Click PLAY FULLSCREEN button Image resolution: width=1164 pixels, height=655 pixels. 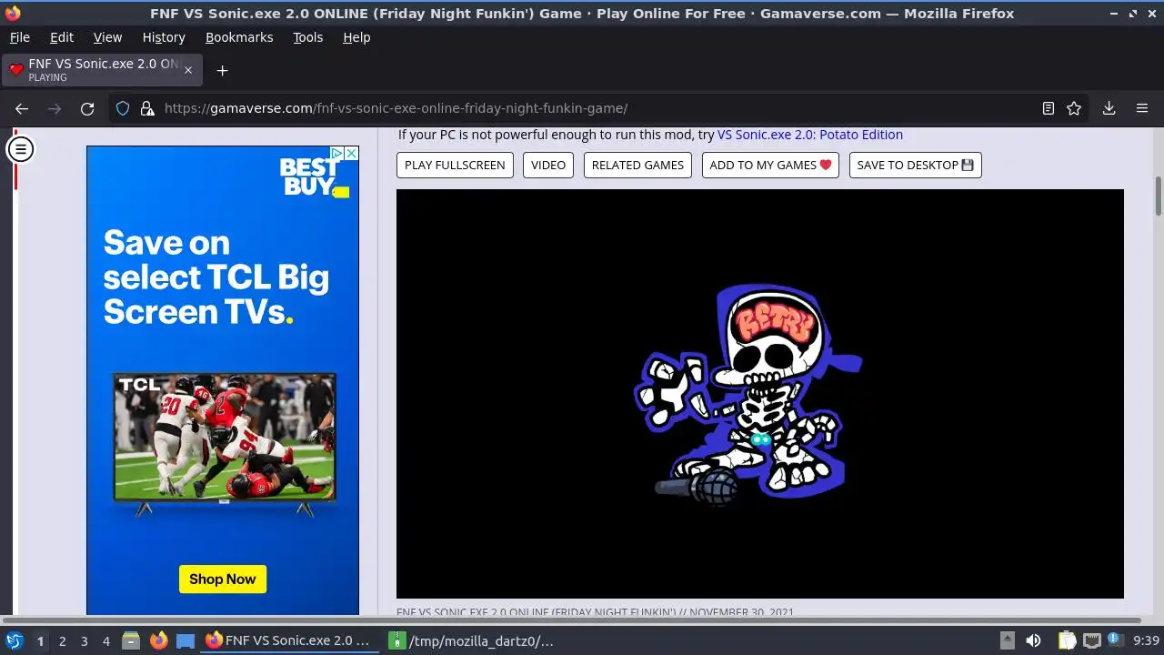point(455,165)
